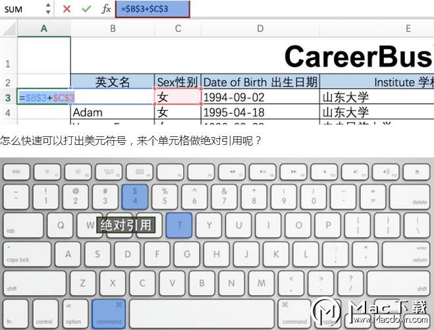The width and height of the screenshot is (434, 330).
Task: Click the esc key on keyboard
Action: pyautogui.click(x=16, y=172)
